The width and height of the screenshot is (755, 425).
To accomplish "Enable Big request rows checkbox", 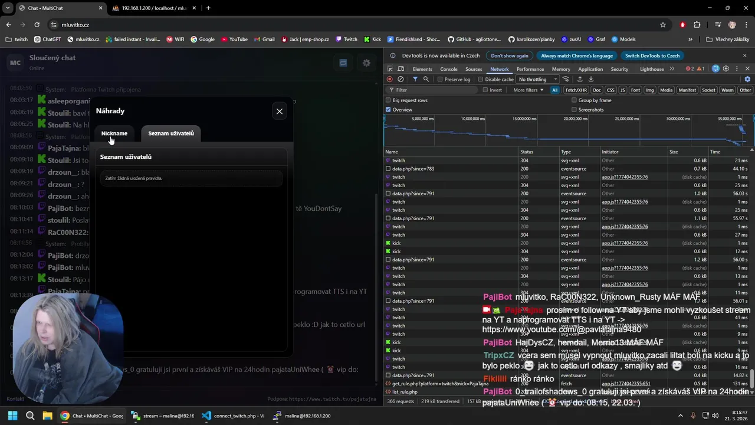I will click(388, 100).
